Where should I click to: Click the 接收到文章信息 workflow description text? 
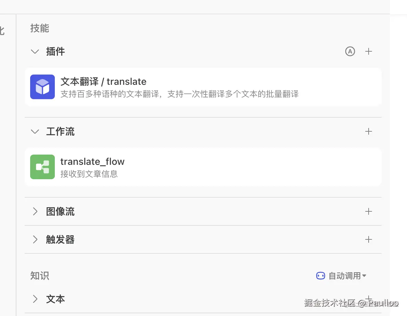(x=89, y=174)
